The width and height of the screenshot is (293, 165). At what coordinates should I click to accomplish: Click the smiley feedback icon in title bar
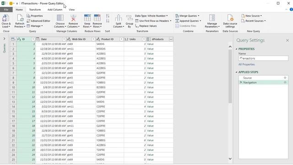(11, 3)
